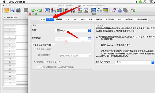Switch to the 多重插补 tab
The image size is (155, 93).
(129, 20)
